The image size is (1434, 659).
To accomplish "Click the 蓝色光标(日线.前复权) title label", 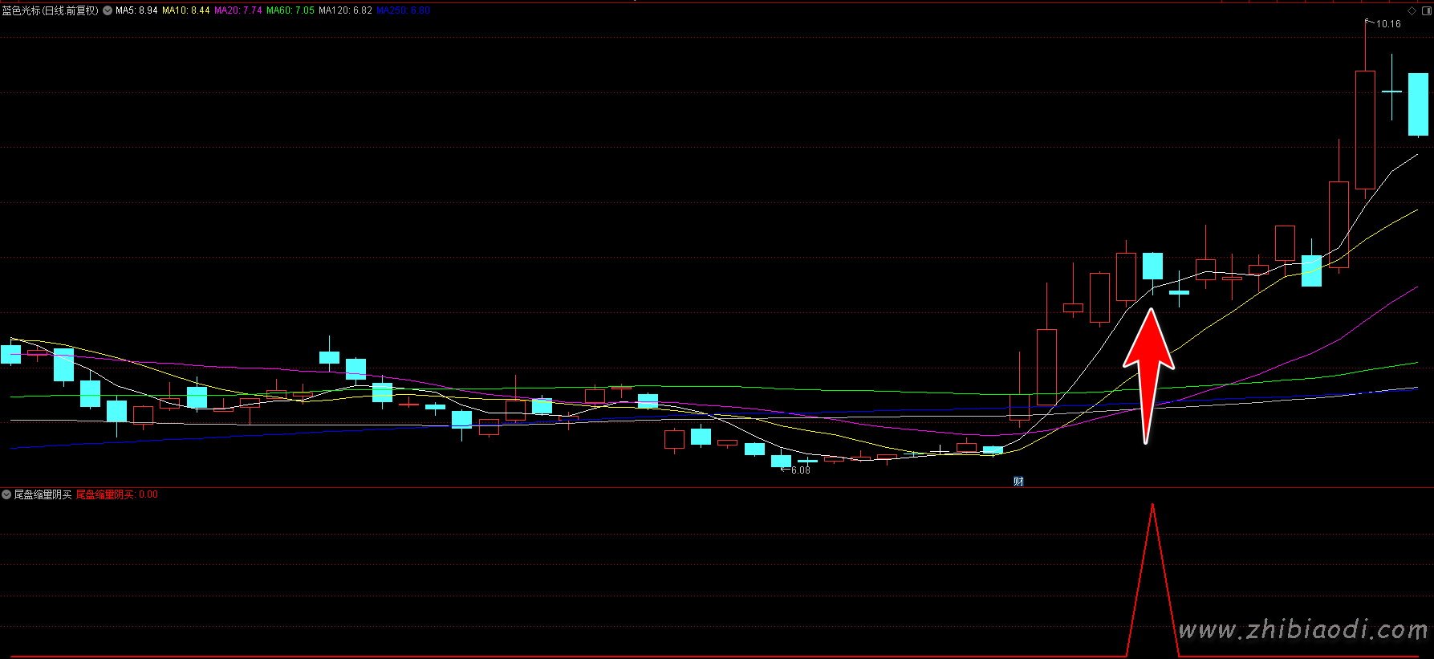I will click(x=50, y=10).
